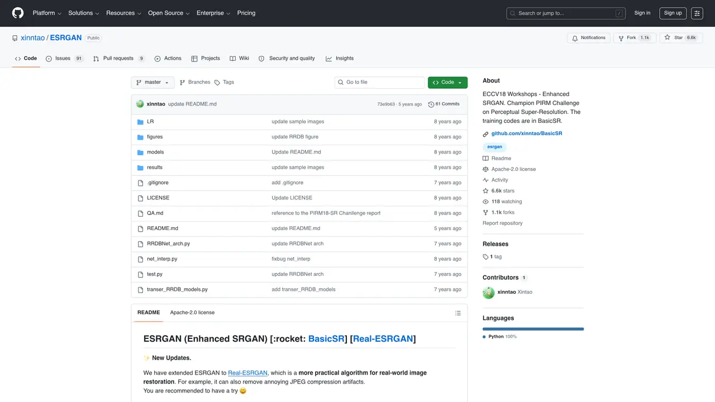Star the ESRGAN repository
This screenshot has width=715, height=402.
(x=680, y=38)
